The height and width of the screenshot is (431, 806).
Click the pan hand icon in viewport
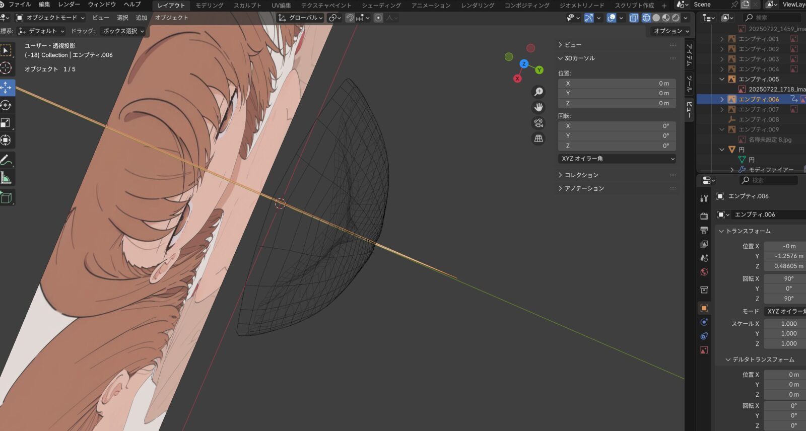click(x=539, y=107)
